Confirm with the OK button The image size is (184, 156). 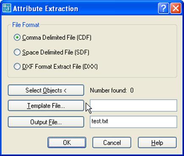(x=67, y=142)
